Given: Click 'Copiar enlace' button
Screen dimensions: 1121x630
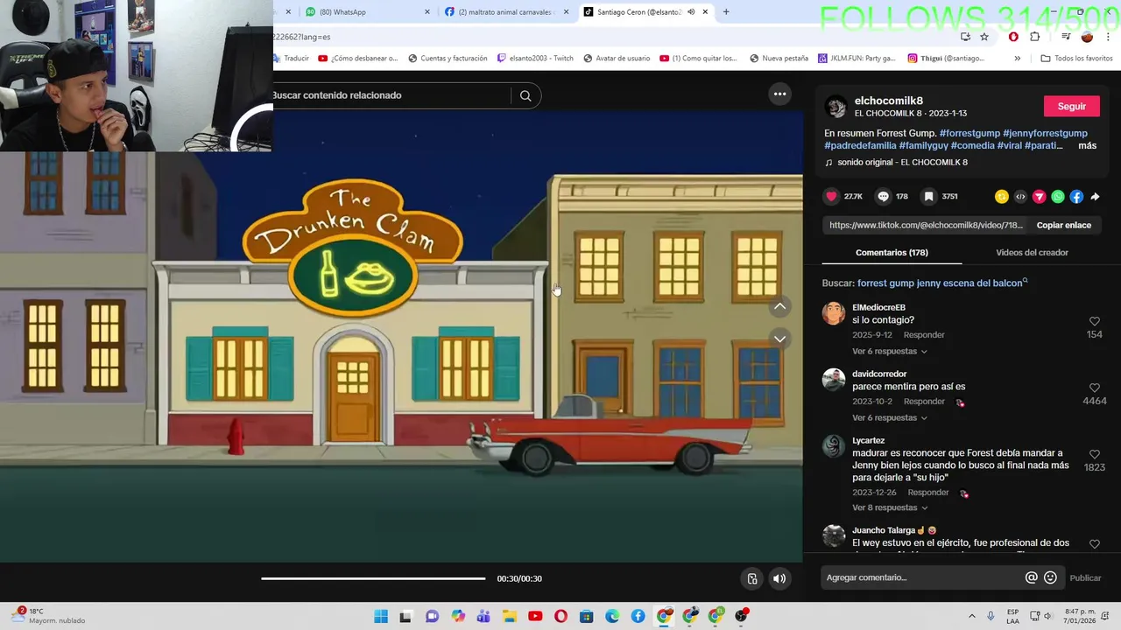Looking at the screenshot, I should coord(1063,226).
